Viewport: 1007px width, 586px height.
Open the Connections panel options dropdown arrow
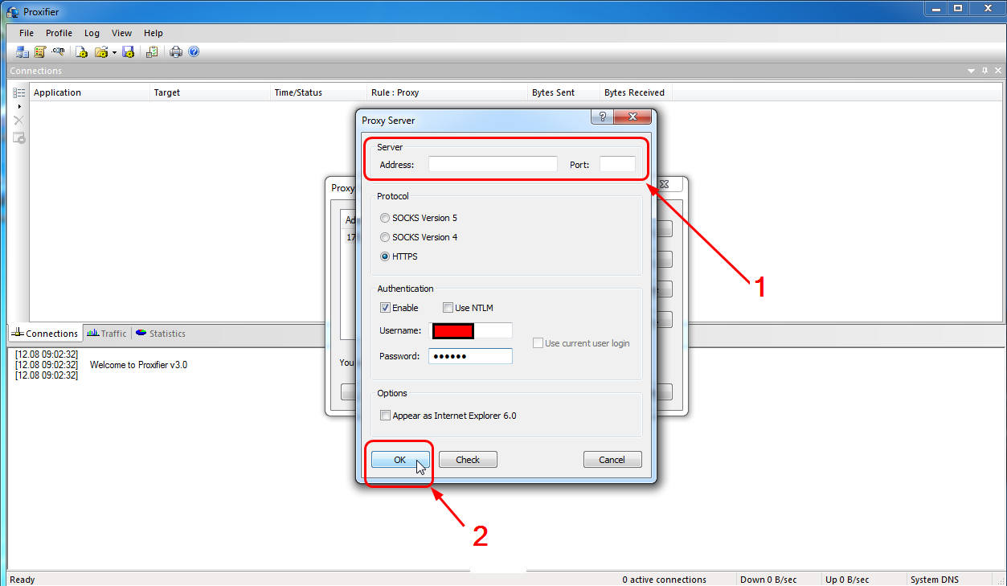point(972,71)
